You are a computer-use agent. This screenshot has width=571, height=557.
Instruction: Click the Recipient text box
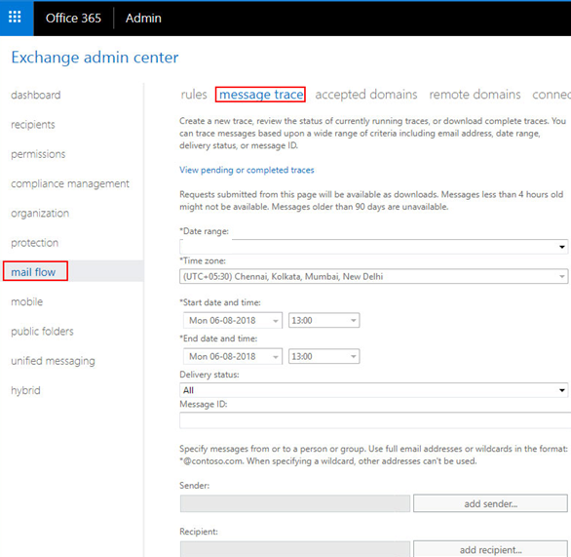pos(295,549)
